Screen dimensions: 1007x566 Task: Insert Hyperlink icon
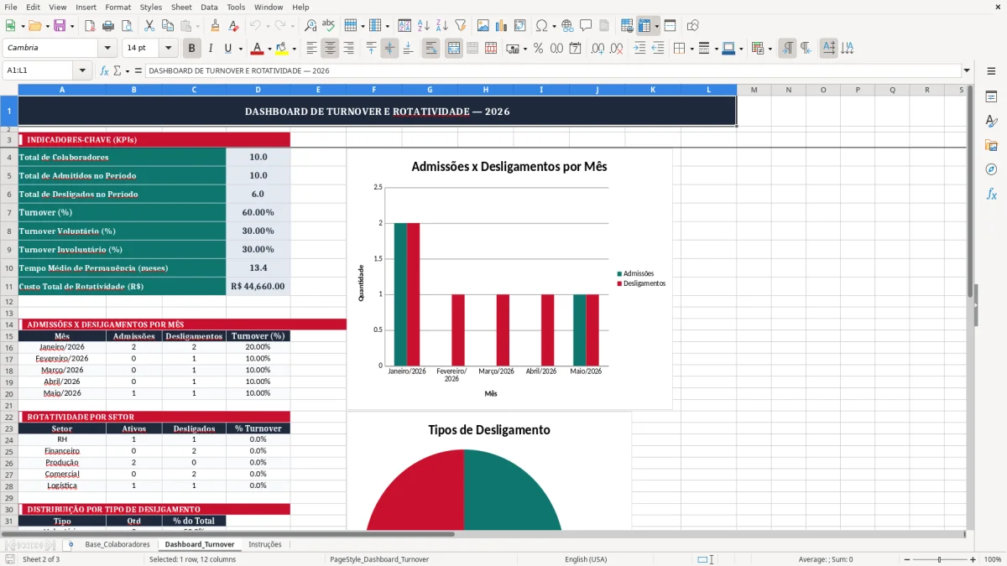[x=567, y=26]
